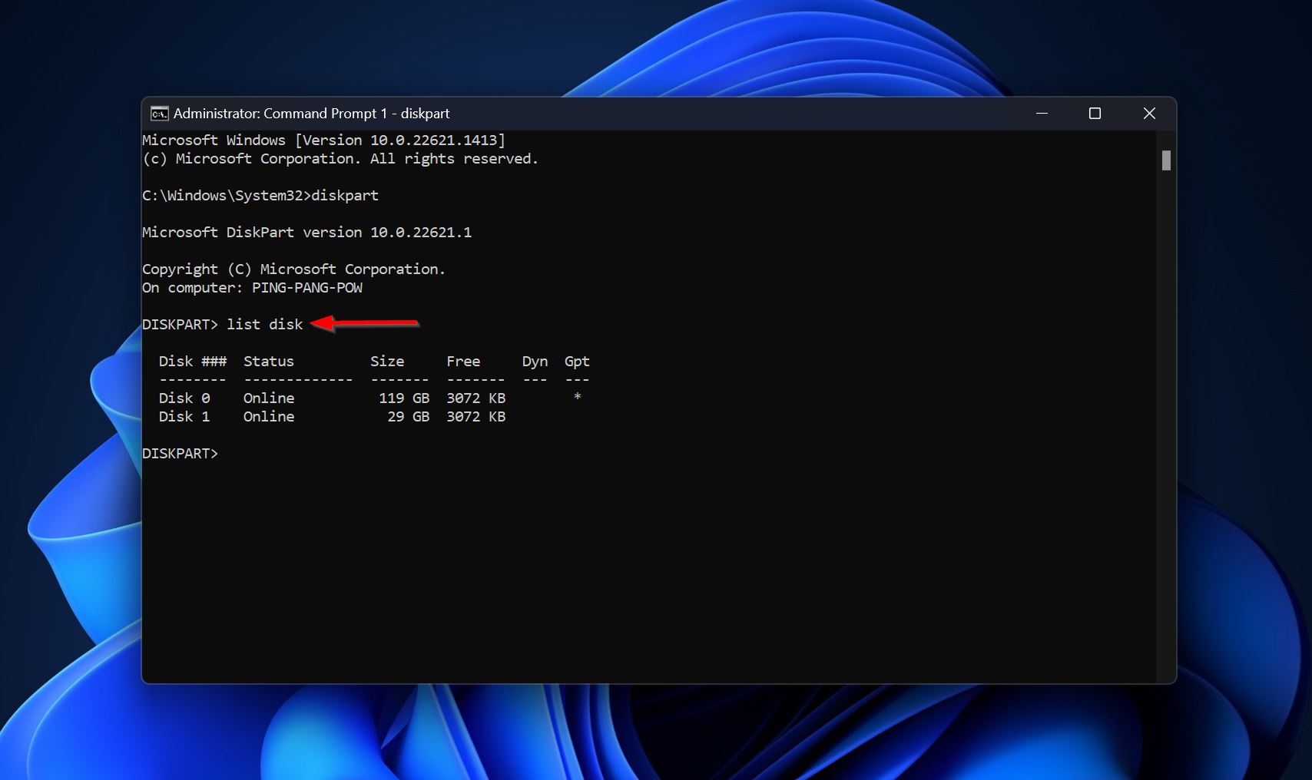
Task: Click the 'Disk 1' entry
Action: (184, 417)
